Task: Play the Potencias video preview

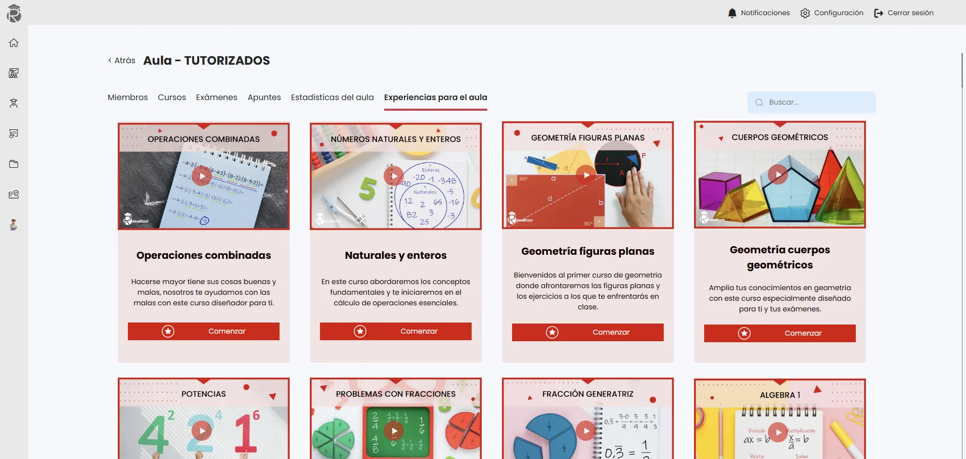Action: pos(202,431)
